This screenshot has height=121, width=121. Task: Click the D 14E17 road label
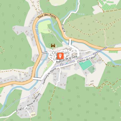click(x=20, y=110)
